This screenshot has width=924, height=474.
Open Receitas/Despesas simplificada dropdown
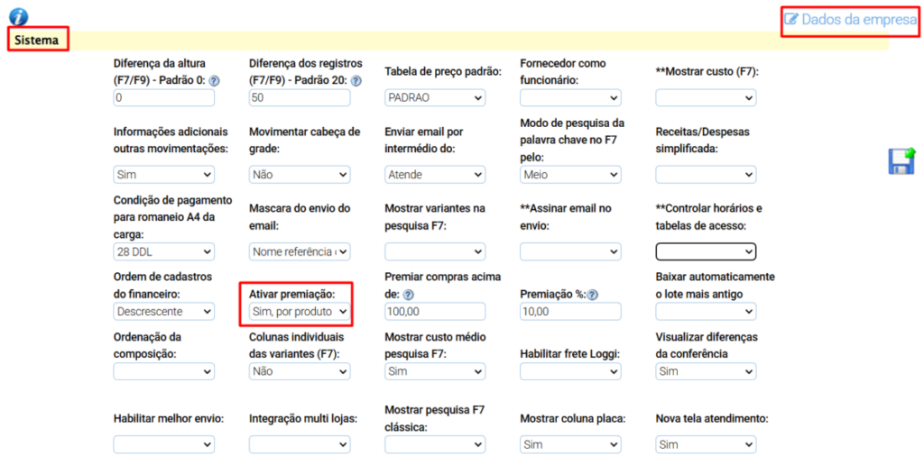pos(706,175)
